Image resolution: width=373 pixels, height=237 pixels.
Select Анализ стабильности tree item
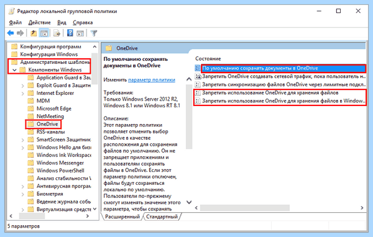tap(63, 178)
